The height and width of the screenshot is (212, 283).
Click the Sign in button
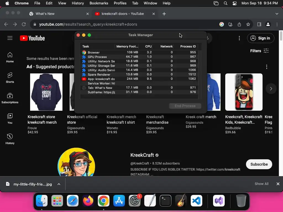261,38
